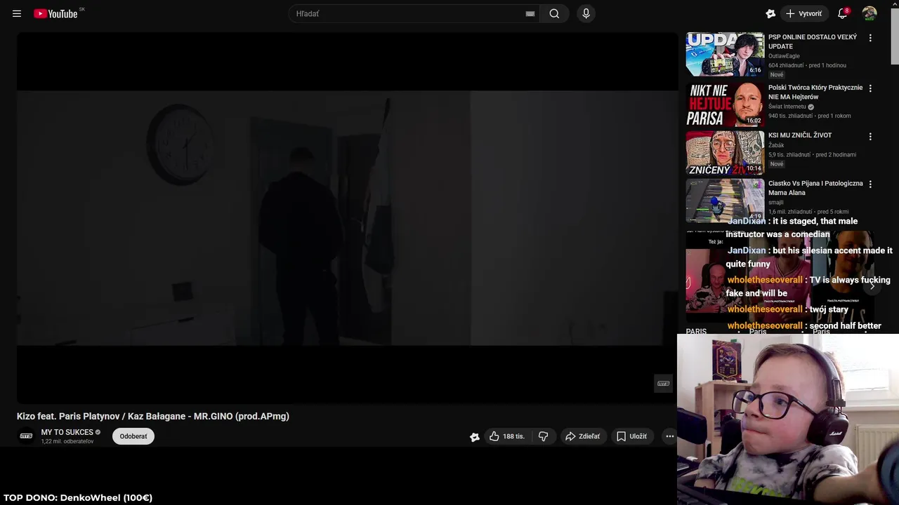The height and width of the screenshot is (505, 899).
Task: Open the sparkle Ask icon in top bar
Action: (770, 13)
